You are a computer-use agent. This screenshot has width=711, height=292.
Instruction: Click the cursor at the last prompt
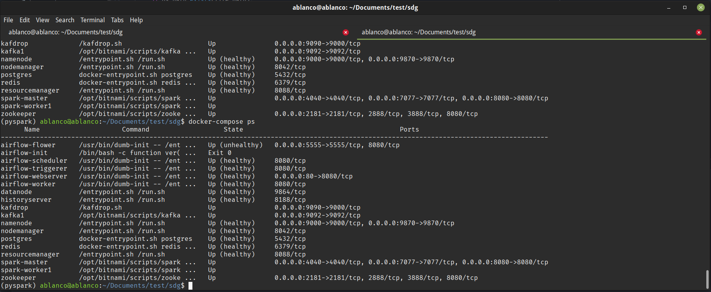click(x=190, y=286)
